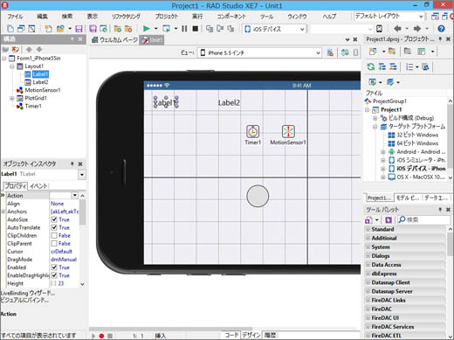This screenshot has width=454, height=340.
Task: Click the add new project icon in Project Manager
Action: pos(373,52)
